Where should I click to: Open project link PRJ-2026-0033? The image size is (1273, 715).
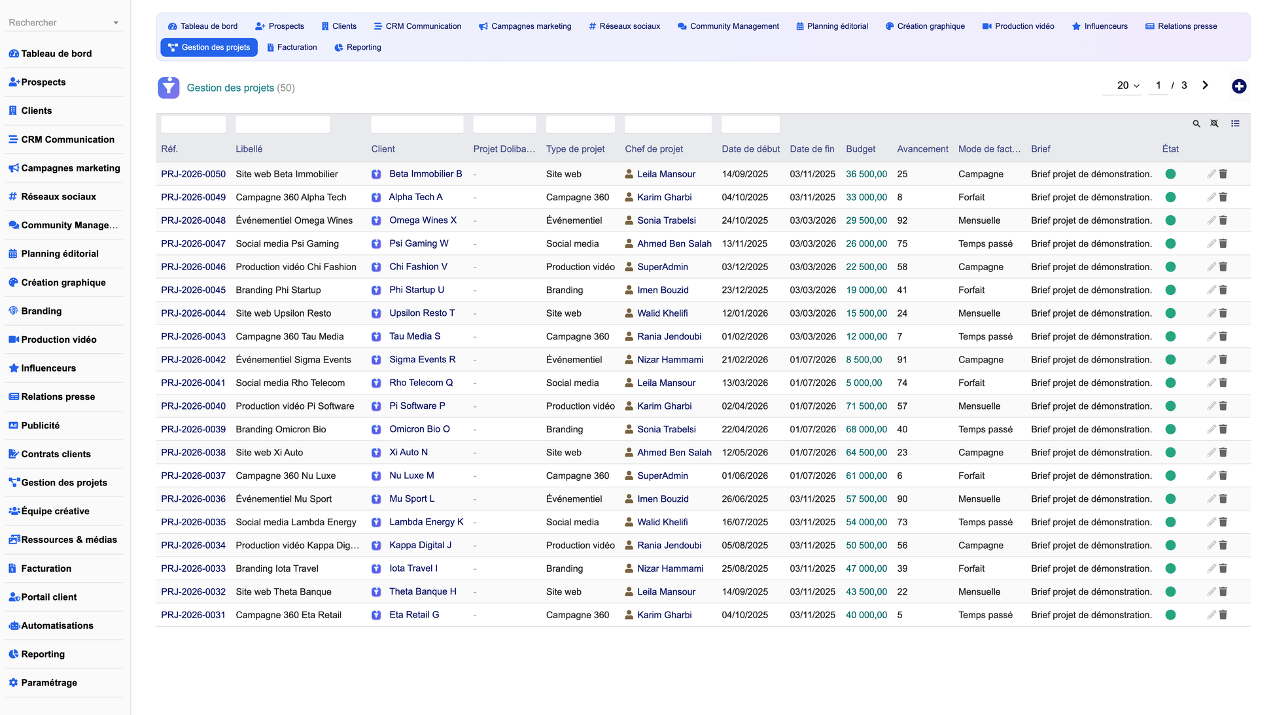[193, 568]
